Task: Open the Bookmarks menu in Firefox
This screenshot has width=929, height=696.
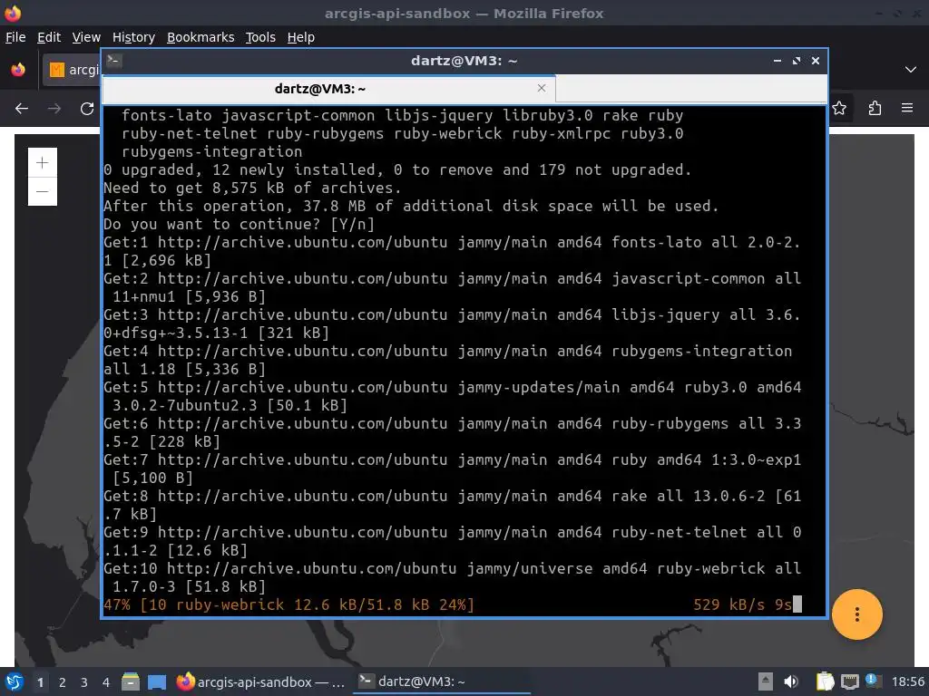Action: [200, 37]
